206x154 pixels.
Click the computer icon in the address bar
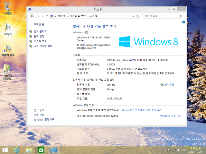tap(52, 16)
